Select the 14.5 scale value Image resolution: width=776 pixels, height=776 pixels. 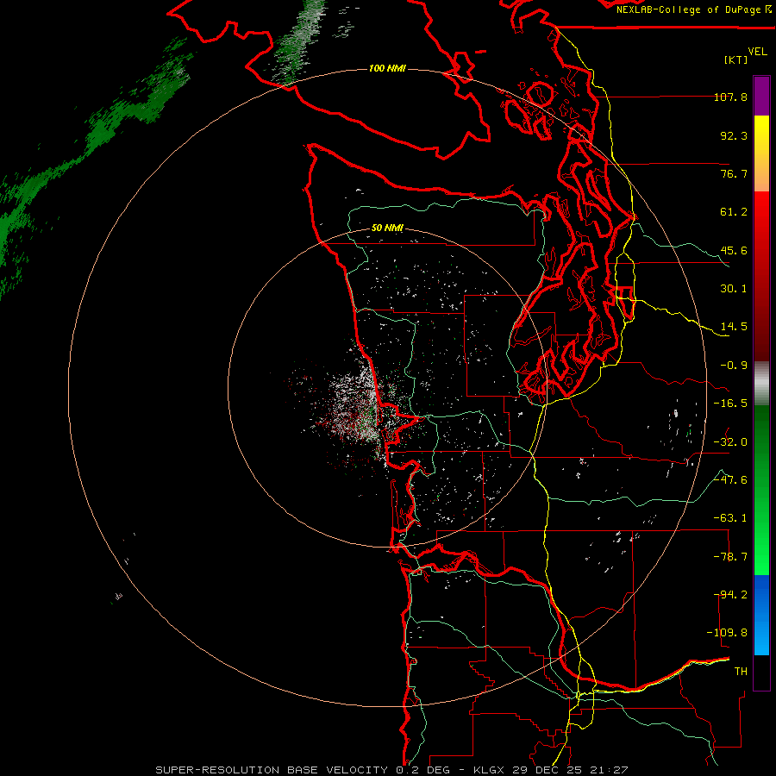734,327
